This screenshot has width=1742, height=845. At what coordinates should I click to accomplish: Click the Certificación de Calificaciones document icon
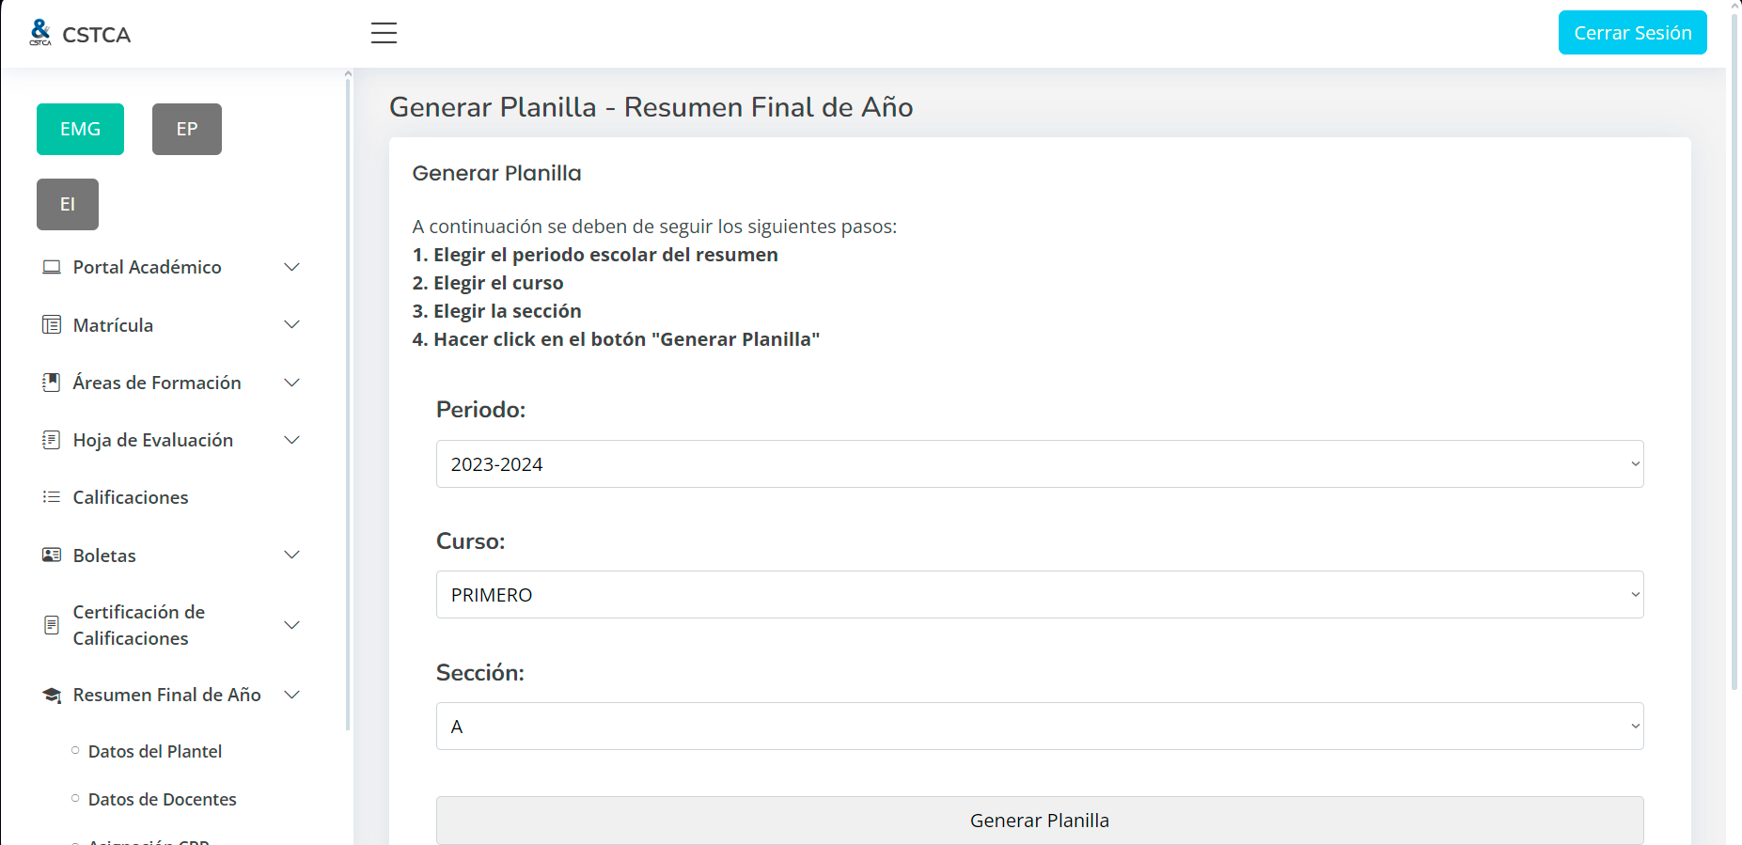tap(52, 625)
